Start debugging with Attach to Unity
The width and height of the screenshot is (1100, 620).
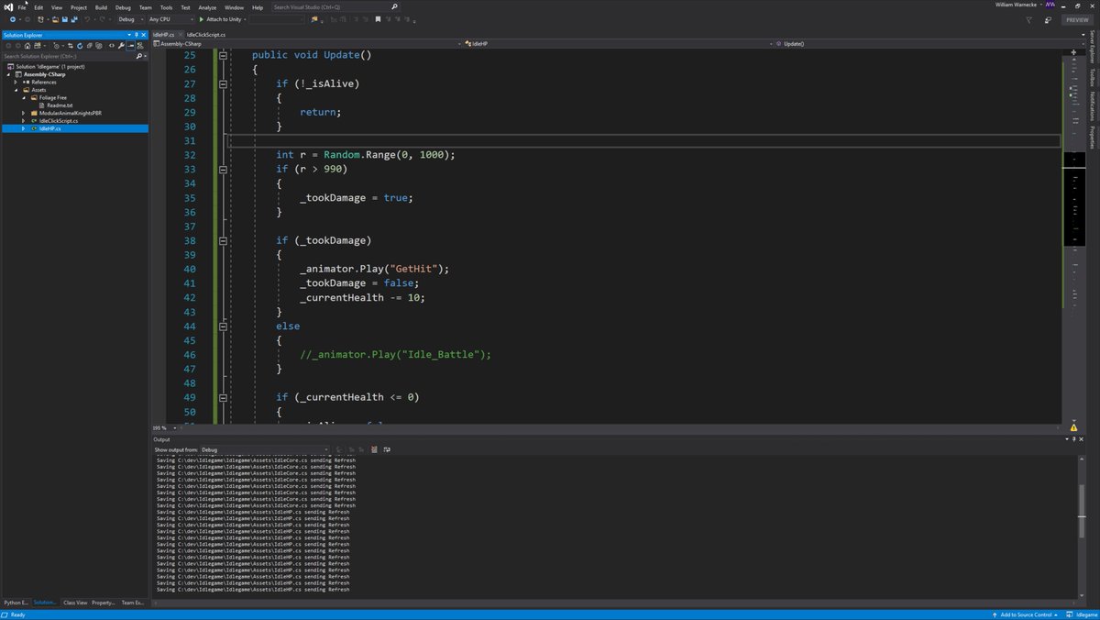220,19
